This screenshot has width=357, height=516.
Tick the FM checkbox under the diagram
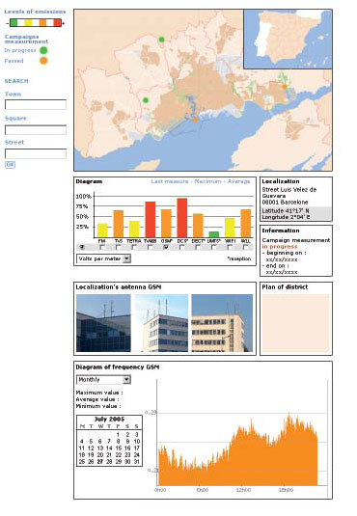[102, 247]
